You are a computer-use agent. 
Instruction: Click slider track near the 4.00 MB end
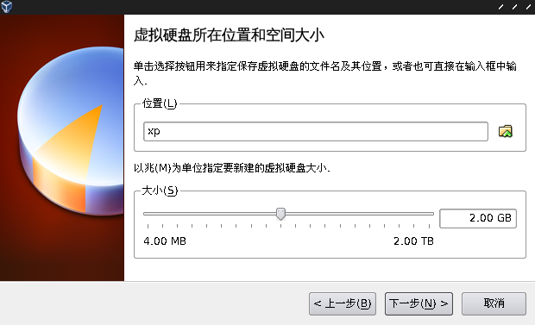[x=154, y=214]
